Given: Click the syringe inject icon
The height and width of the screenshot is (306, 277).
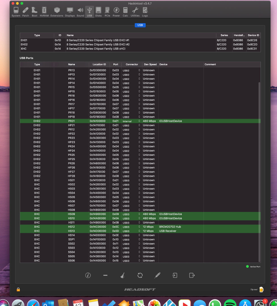Looking at the screenshot, I should 157,275.
